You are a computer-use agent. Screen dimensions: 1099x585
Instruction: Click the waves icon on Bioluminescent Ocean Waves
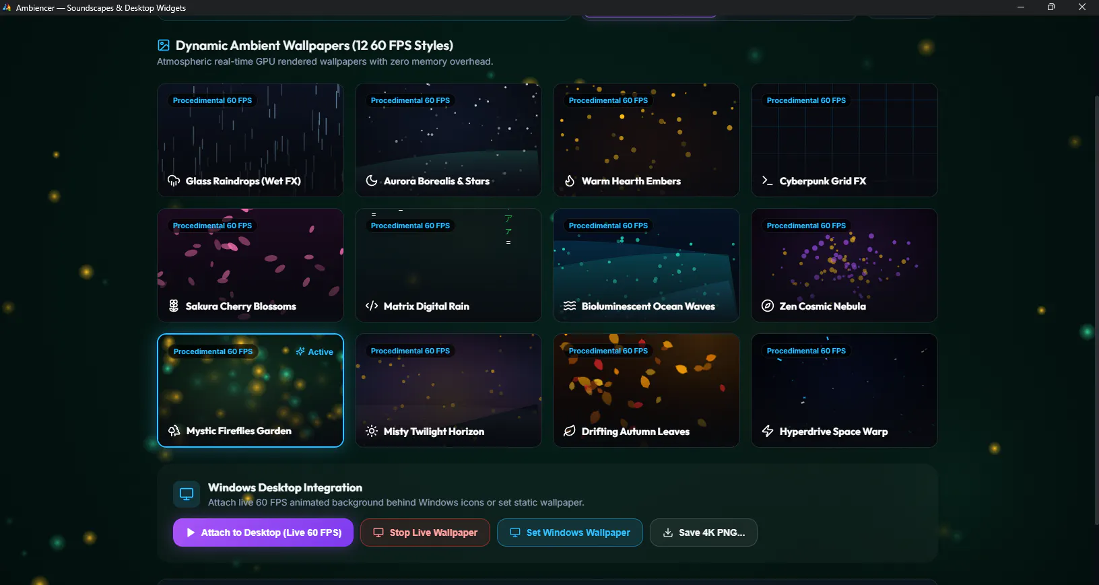click(x=570, y=306)
